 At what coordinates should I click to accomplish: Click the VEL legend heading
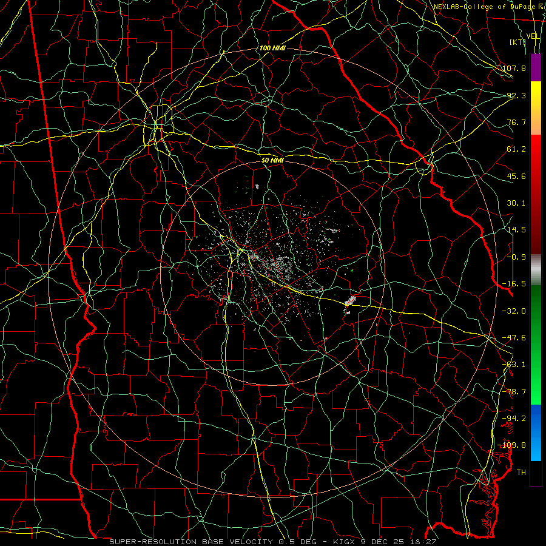tap(533, 36)
